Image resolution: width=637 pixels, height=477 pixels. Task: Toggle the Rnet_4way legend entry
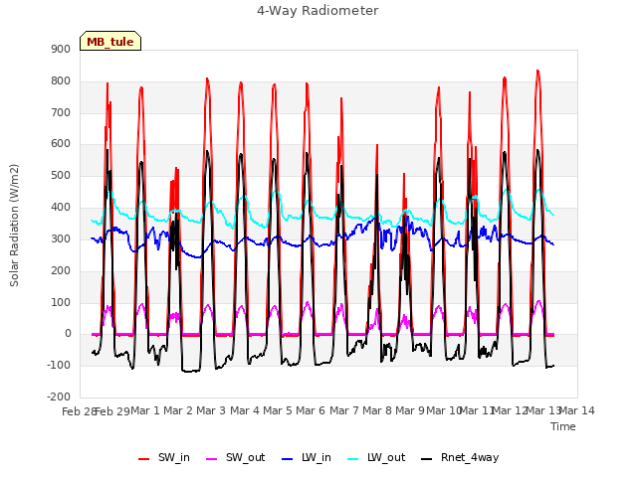(460, 457)
